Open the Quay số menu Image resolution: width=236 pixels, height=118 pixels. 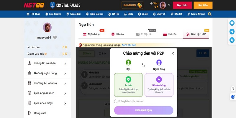click(159, 14)
